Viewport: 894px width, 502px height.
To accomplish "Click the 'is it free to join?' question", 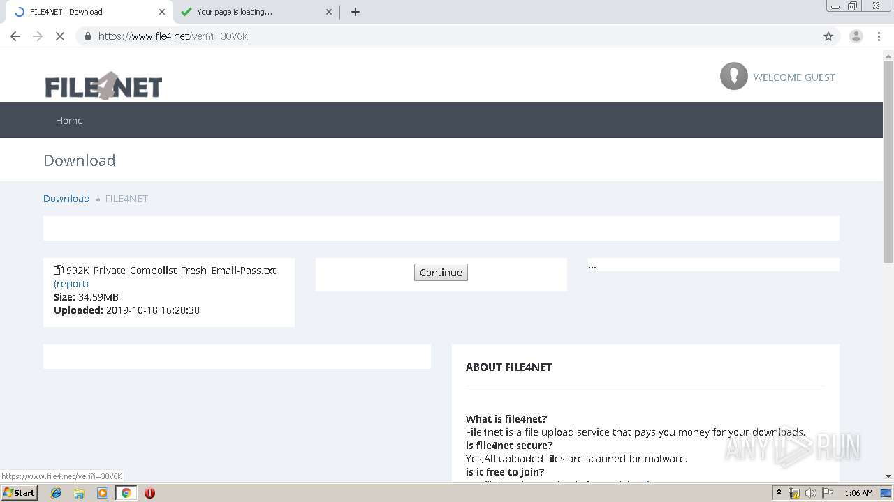I will [505, 472].
